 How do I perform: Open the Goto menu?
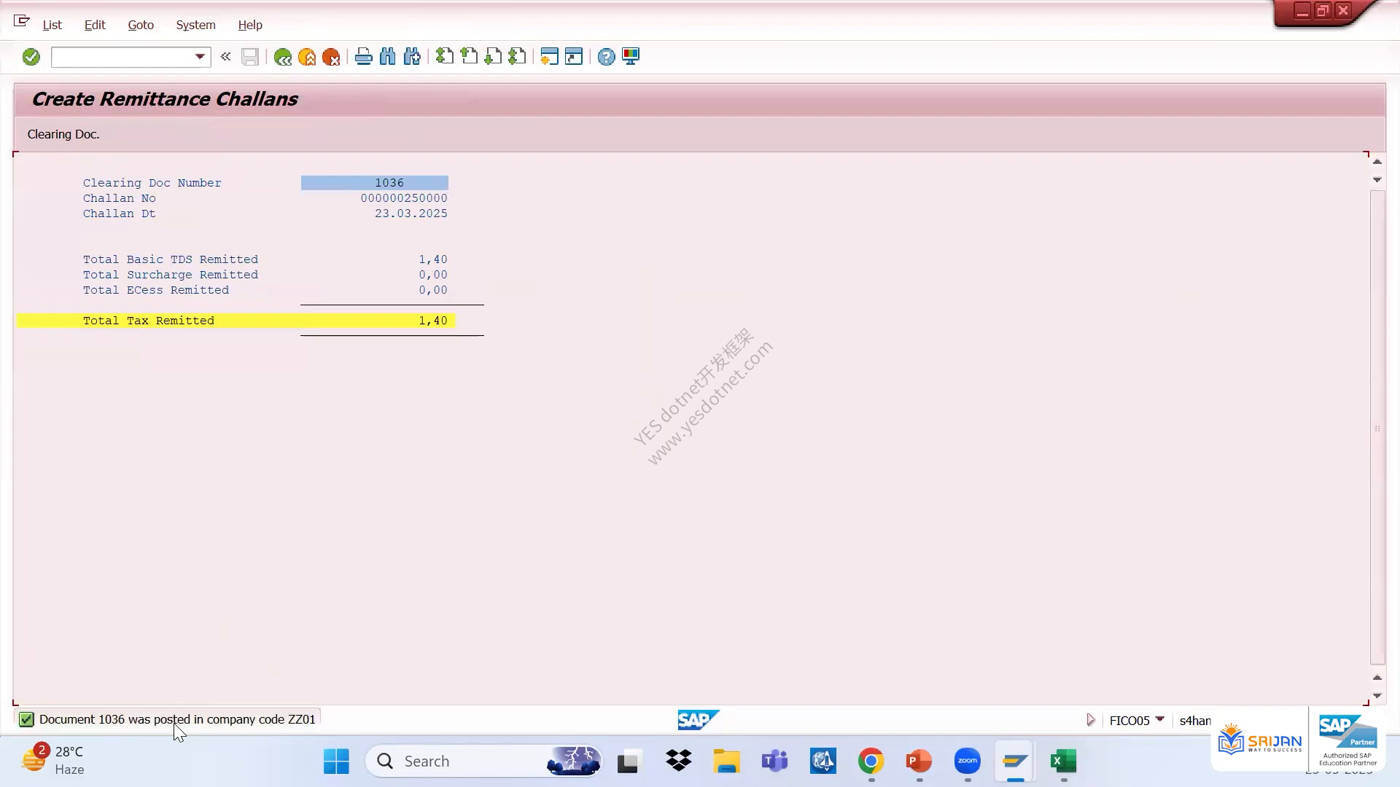point(141,25)
